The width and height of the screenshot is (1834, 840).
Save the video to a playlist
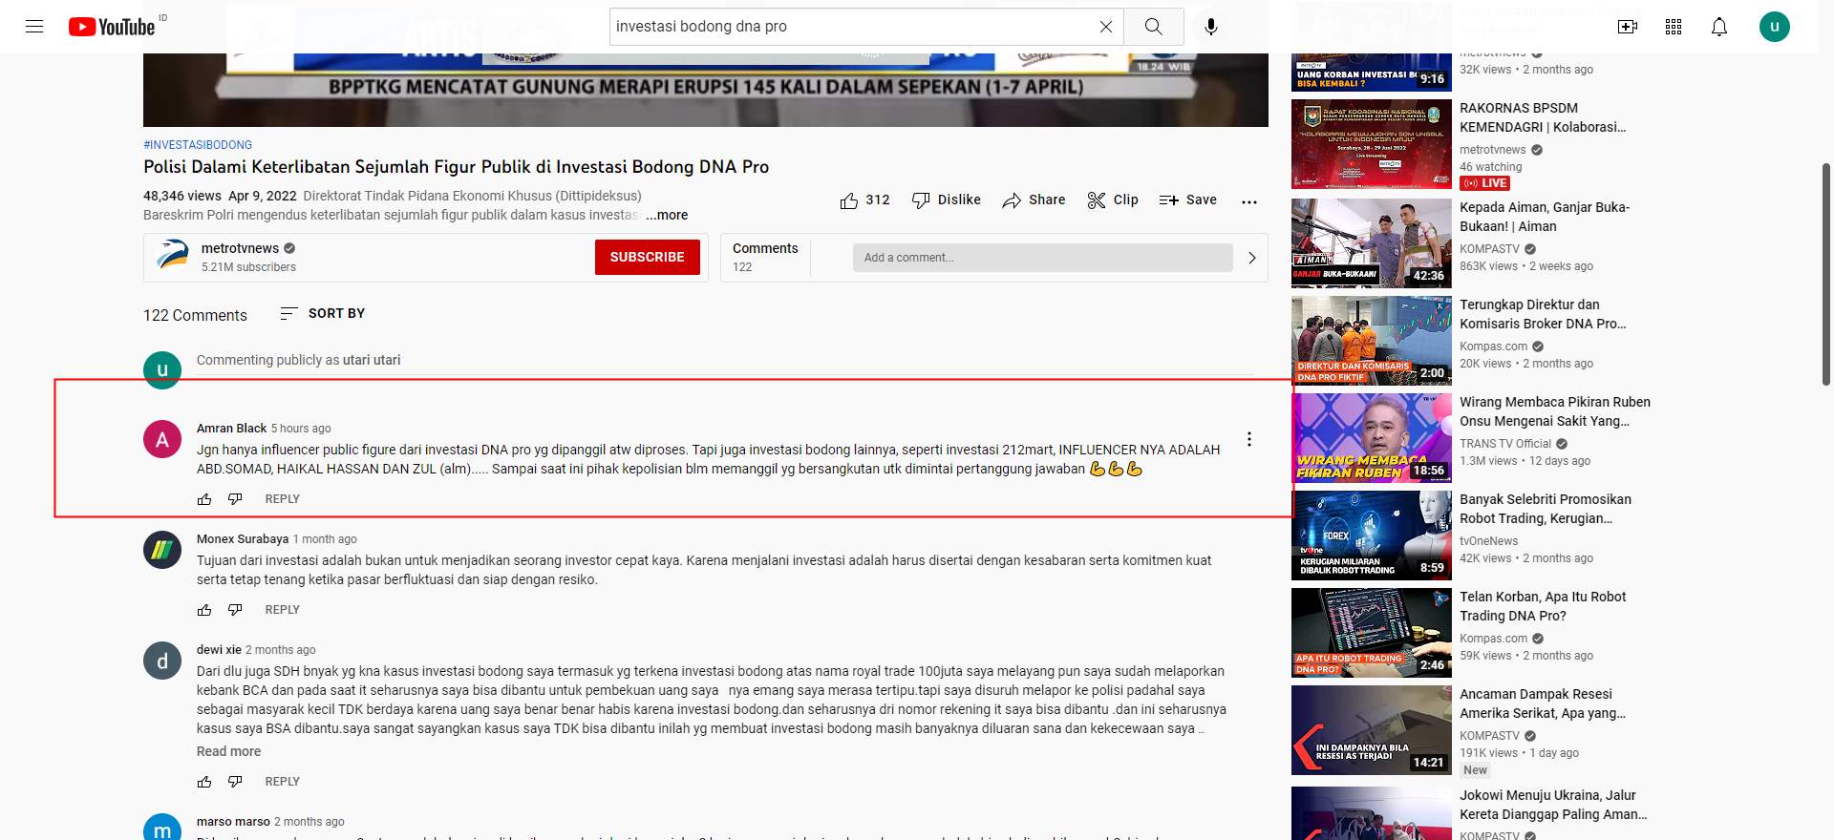(x=1187, y=200)
